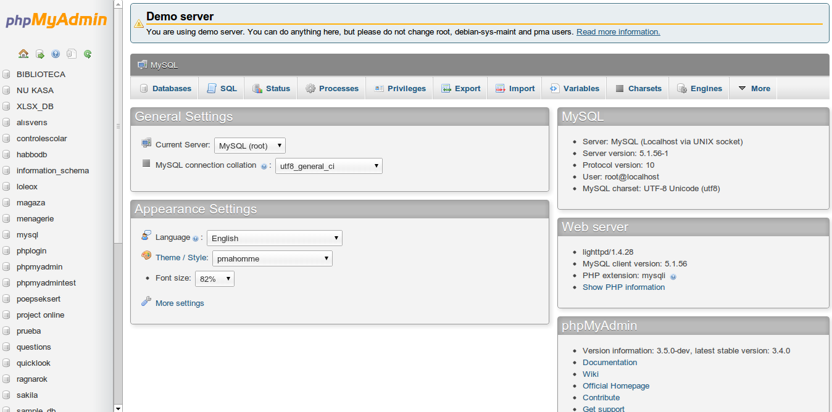
Task: Click the mysql database icon
Action: pyautogui.click(x=6, y=235)
